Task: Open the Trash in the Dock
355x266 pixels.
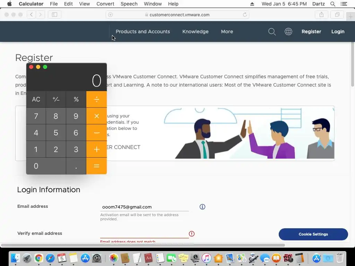Action: [340, 258]
